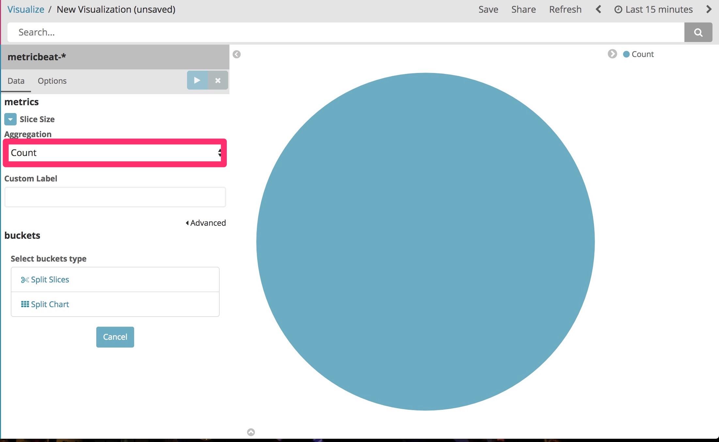Step time range backward arrow
This screenshot has height=442, width=719.
[x=598, y=9]
